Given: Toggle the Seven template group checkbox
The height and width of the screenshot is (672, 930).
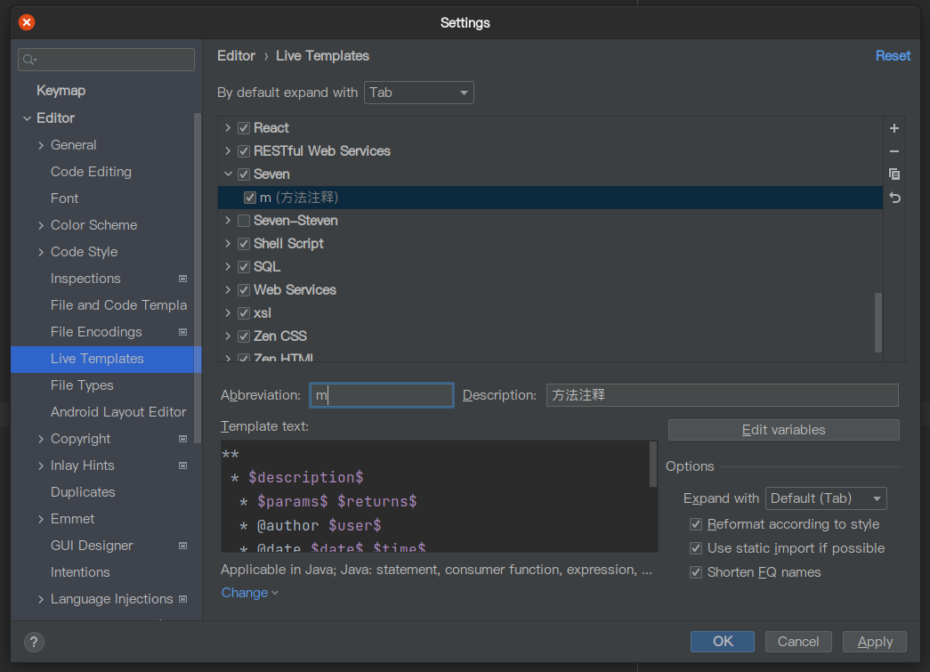Looking at the screenshot, I should (x=244, y=174).
